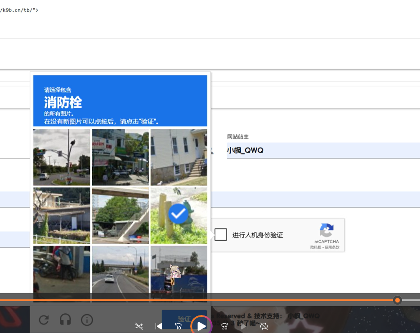Click the 网站站主 field containing 小枫_QWQ
This screenshot has width=420, height=333.
[x=323, y=150]
